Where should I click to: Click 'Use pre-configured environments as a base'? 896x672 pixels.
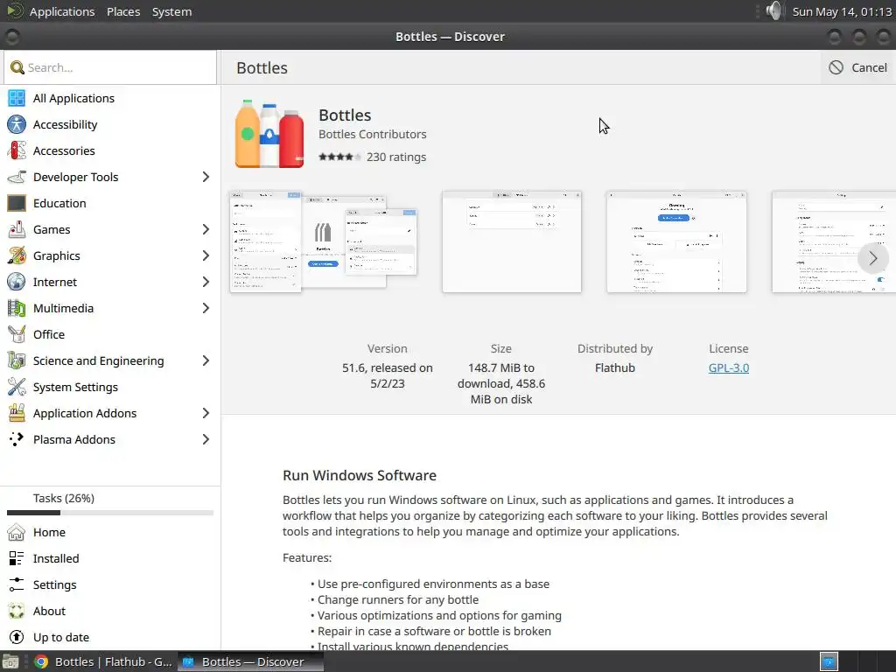click(x=433, y=584)
